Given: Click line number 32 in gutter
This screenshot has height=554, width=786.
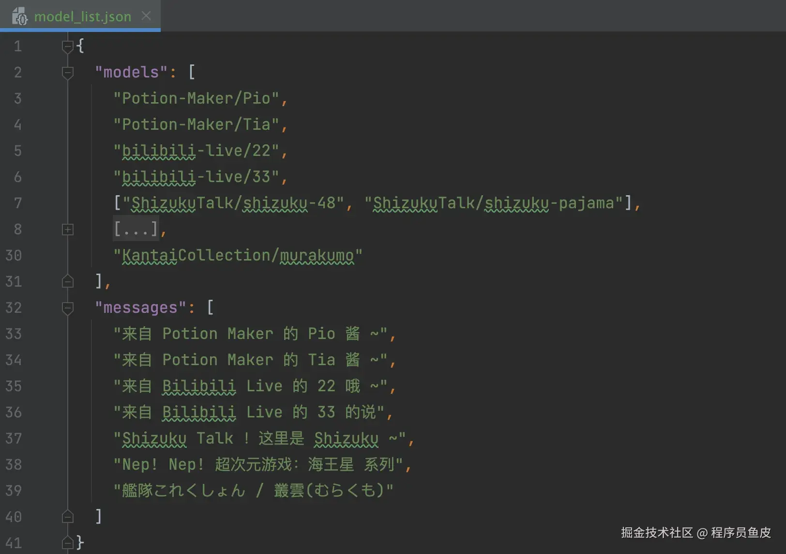Looking at the screenshot, I should (14, 308).
